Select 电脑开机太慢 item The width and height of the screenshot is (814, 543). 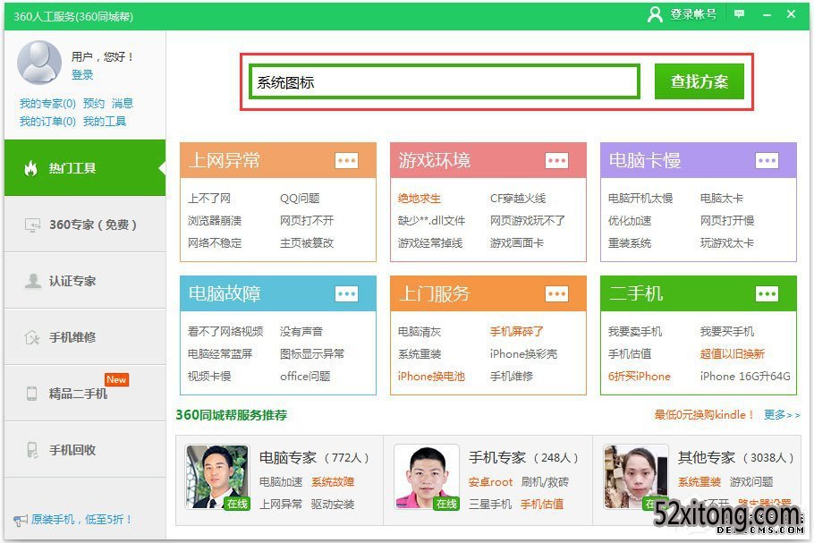point(640,199)
